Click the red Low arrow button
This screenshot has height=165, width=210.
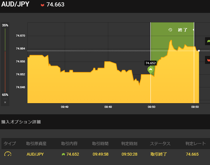click(x=208, y=60)
